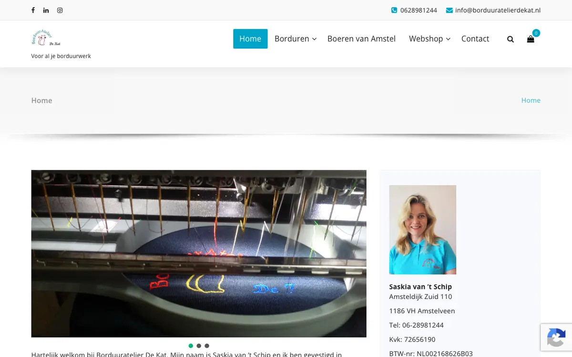Open the Borduren menu item
The width and height of the screenshot is (572, 357).
(292, 39)
